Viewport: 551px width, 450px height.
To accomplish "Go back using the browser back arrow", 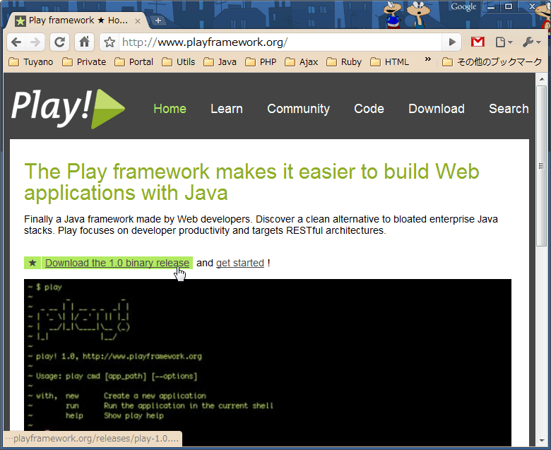I will [x=16, y=42].
